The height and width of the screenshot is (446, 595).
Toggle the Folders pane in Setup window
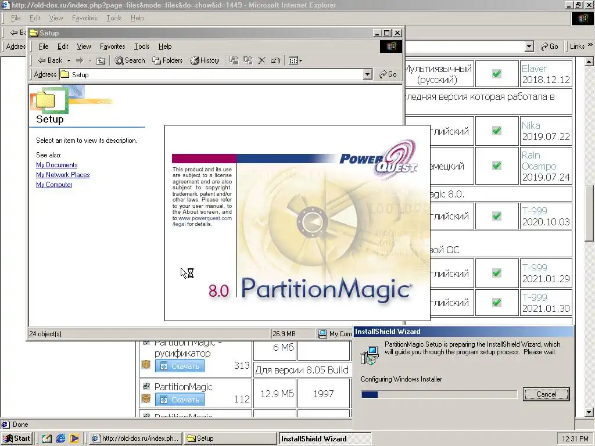click(x=167, y=60)
